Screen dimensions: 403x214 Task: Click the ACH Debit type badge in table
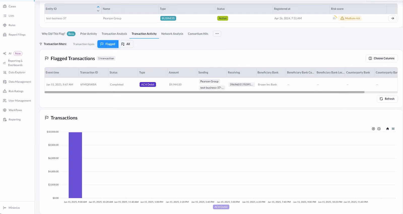148,85
